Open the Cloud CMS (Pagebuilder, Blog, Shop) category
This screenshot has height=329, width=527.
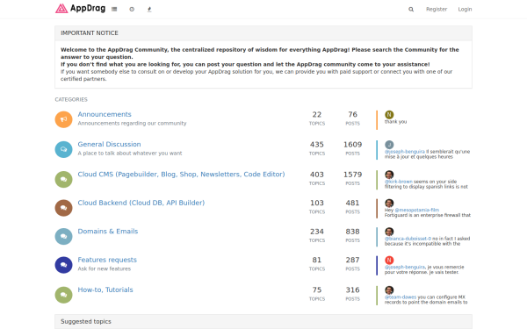(x=181, y=175)
